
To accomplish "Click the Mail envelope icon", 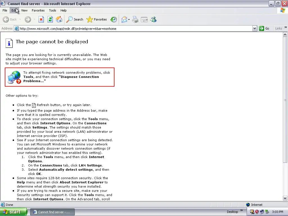I will pyautogui.click(x=124, y=19).
